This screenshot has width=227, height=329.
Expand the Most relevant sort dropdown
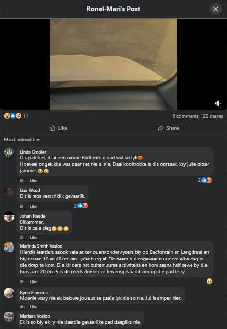click(x=22, y=139)
